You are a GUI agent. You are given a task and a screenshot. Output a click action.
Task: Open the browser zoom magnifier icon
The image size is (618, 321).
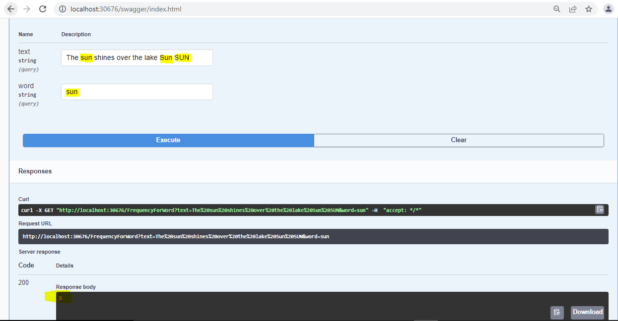(x=557, y=9)
